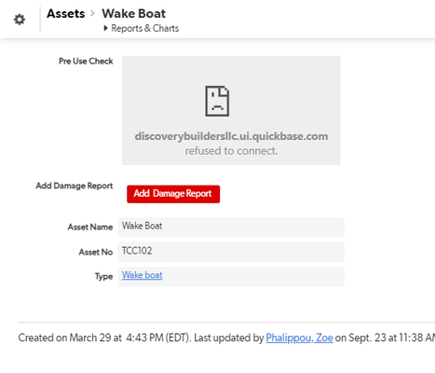435x373 pixels.
Task: Go back to Assets breadcrumb
Action: coord(66,14)
